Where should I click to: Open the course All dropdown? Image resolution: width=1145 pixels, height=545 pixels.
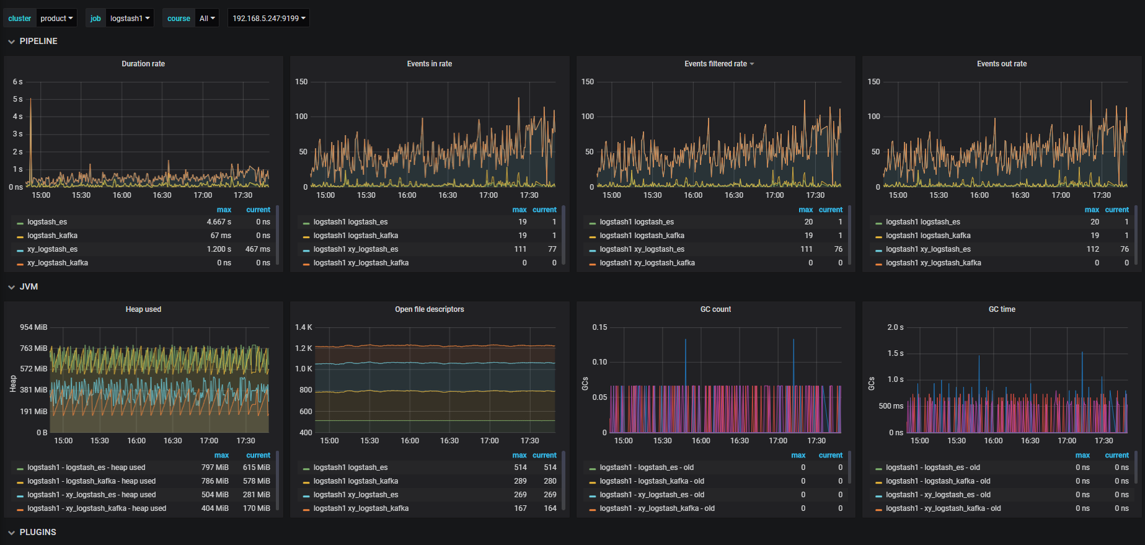tap(207, 18)
